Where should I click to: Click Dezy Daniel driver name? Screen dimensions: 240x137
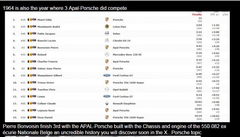45,118
